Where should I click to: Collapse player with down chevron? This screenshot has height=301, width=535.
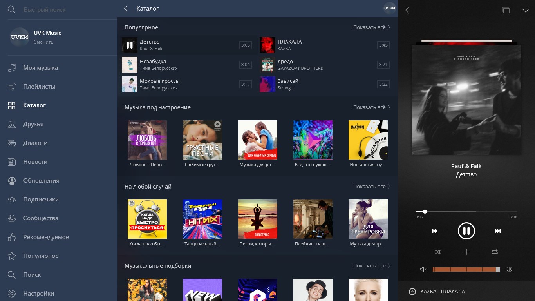526,10
